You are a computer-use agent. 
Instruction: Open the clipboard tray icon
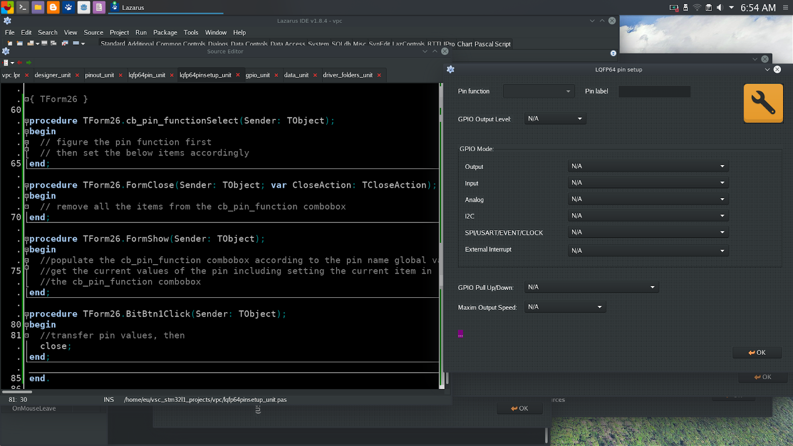pyautogui.click(x=709, y=7)
